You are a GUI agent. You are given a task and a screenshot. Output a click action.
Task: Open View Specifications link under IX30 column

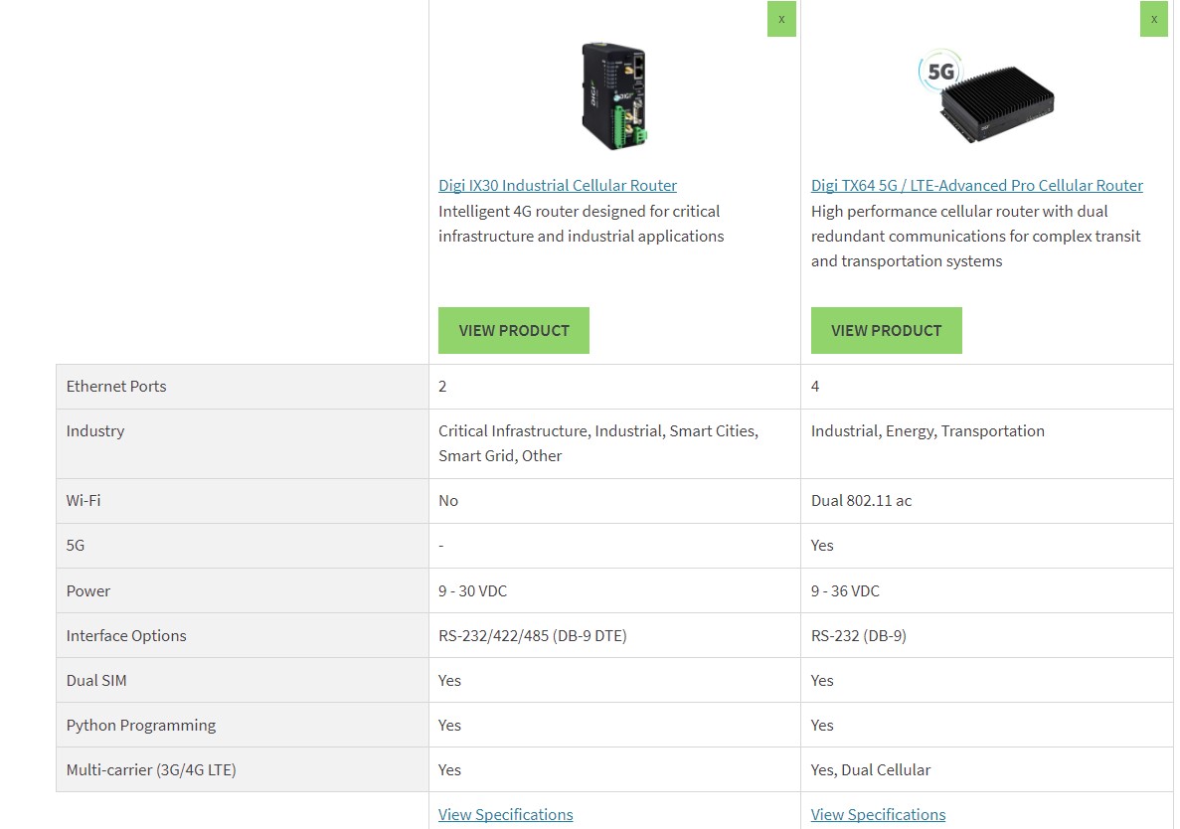pos(506,815)
